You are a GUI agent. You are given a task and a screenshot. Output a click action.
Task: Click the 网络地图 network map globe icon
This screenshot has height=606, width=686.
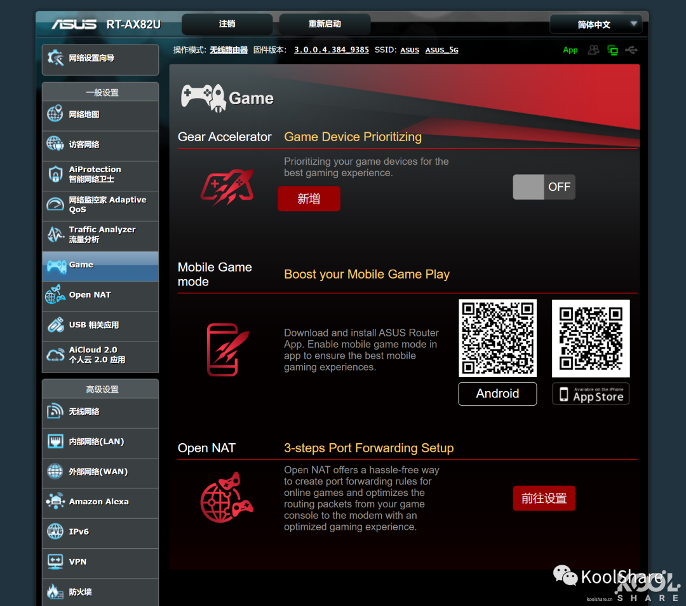tap(55, 114)
